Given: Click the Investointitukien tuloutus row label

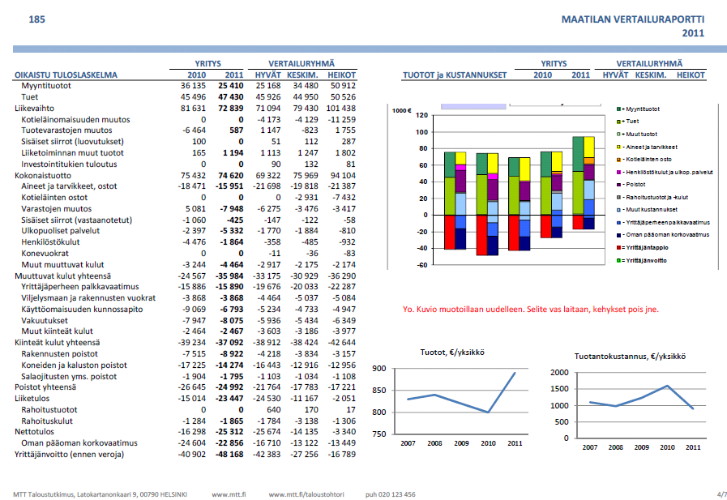Looking at the screenshot, I should 69,165.
